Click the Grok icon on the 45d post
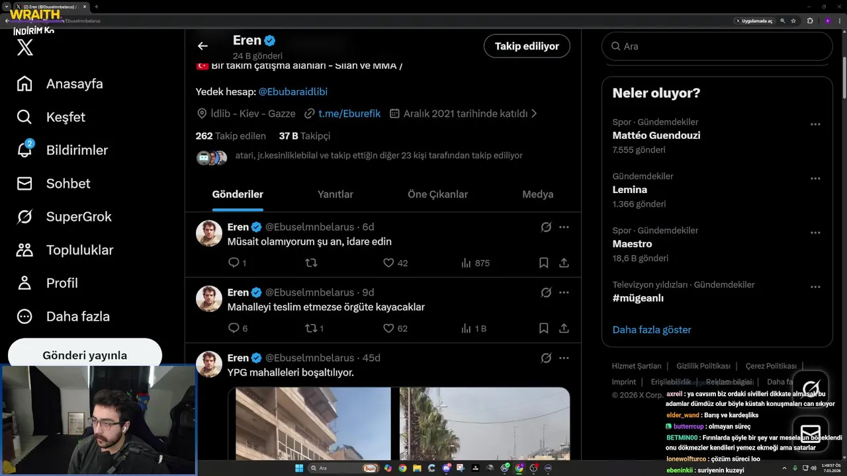Screen dimensions: 847x476 coord(546,358)
